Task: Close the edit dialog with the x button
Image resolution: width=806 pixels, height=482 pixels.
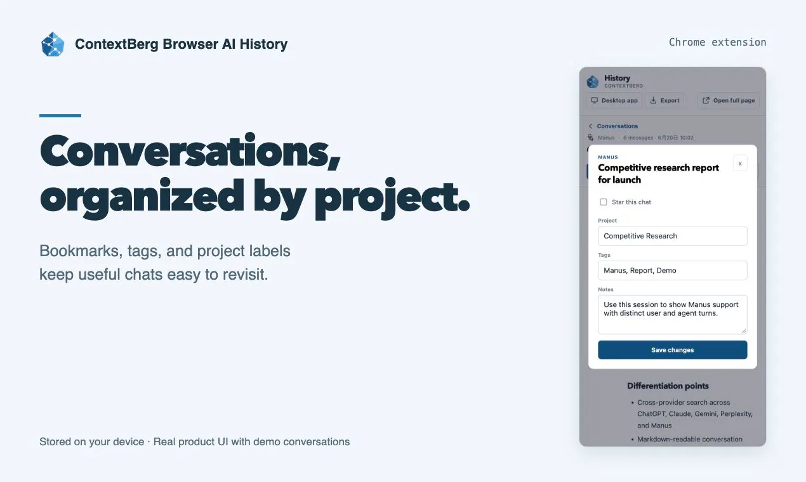Action: (x=740, y=163)
